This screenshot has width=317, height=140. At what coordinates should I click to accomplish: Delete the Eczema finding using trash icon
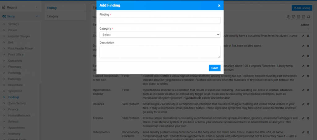(x=308, y=118)
